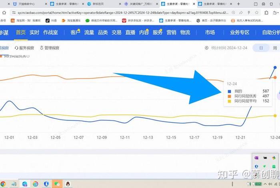Open the 地方人事考试机构 bookmark
The width and height of the screenshot is (280, 188).
pos(247,20)
